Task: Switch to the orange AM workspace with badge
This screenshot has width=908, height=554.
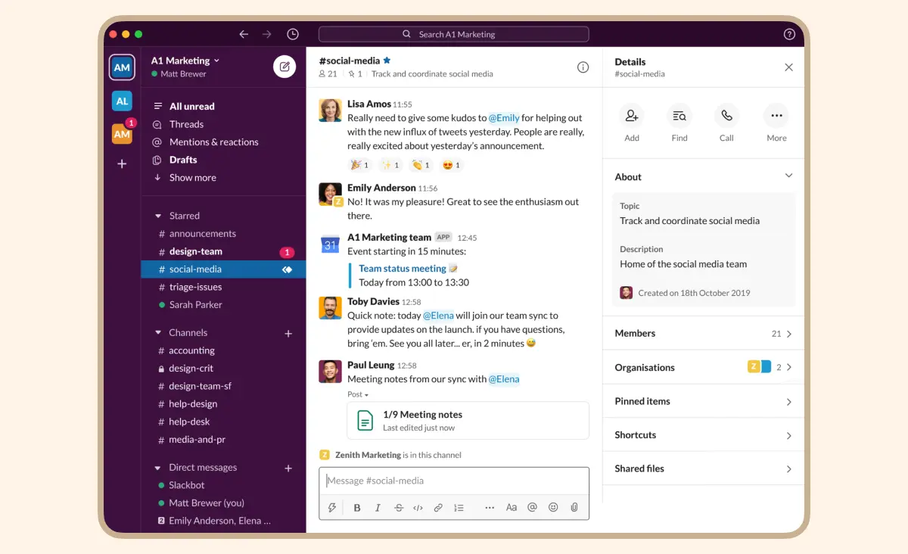Action: point(122,134)
